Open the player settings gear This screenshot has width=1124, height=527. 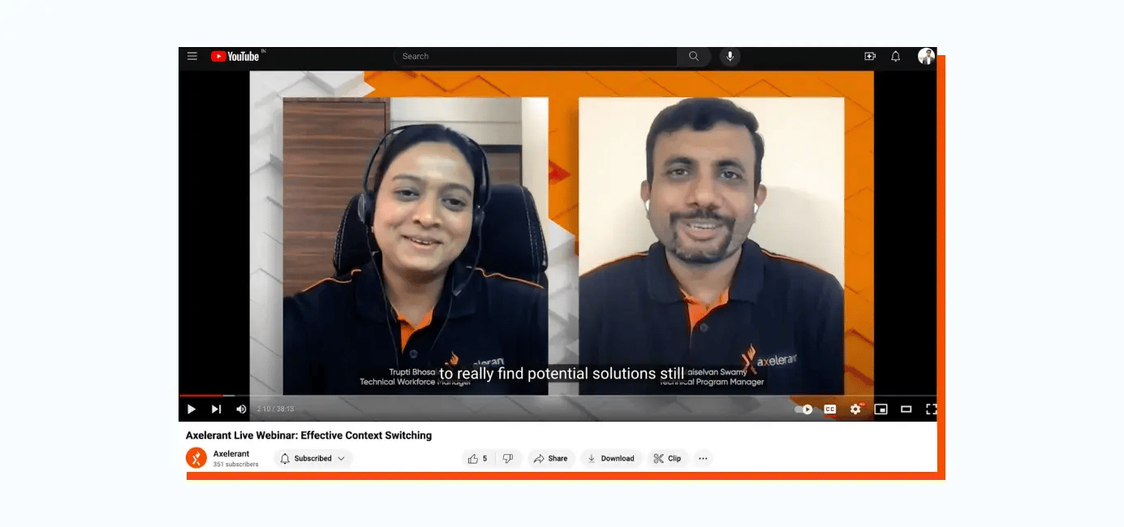pos(855,409)
